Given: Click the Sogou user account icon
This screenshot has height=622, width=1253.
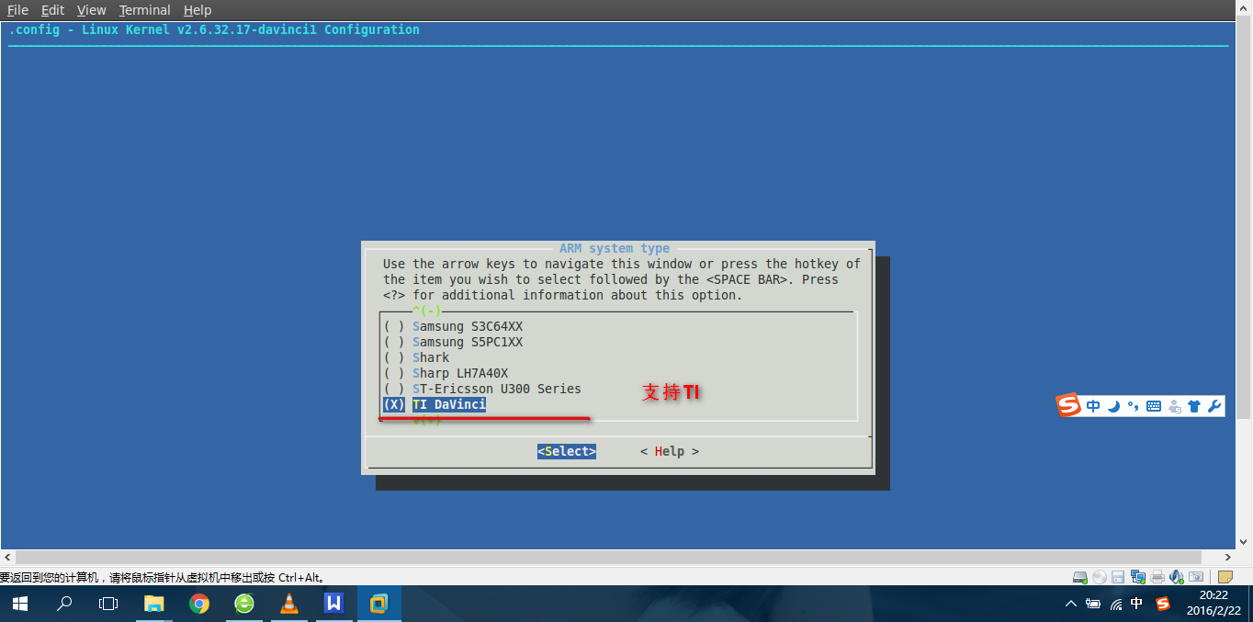Looking at the screenshot, I should click(x=1175, y=406).
